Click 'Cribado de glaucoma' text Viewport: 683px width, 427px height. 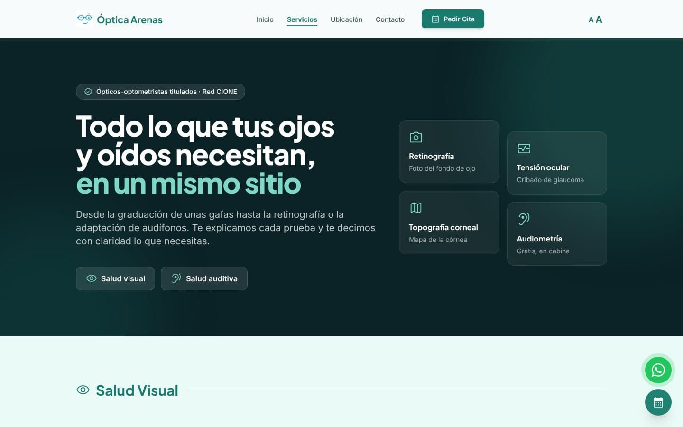click(550, 180)
